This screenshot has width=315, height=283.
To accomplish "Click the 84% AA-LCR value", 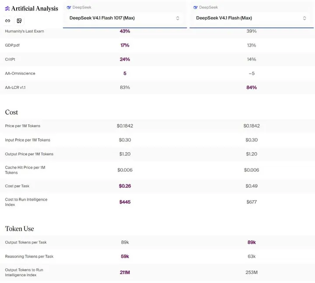I will click(252, 87).
